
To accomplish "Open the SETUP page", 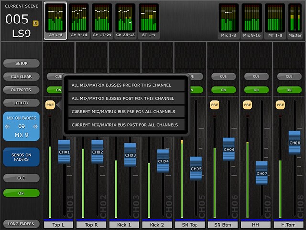I will 22,63.
